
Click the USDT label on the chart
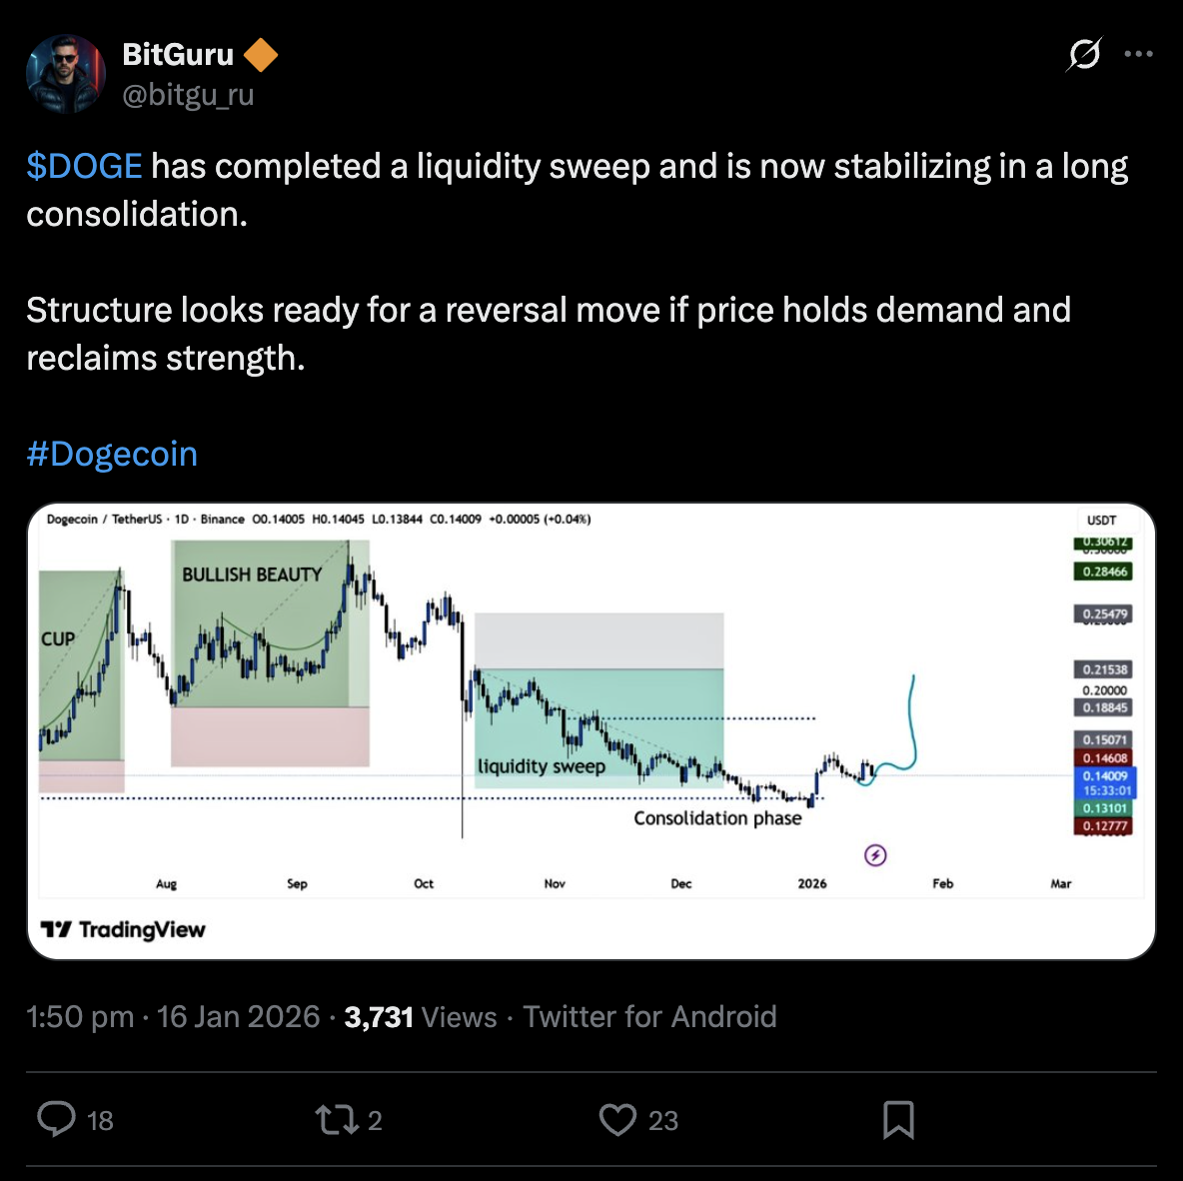click(1103, 521)
